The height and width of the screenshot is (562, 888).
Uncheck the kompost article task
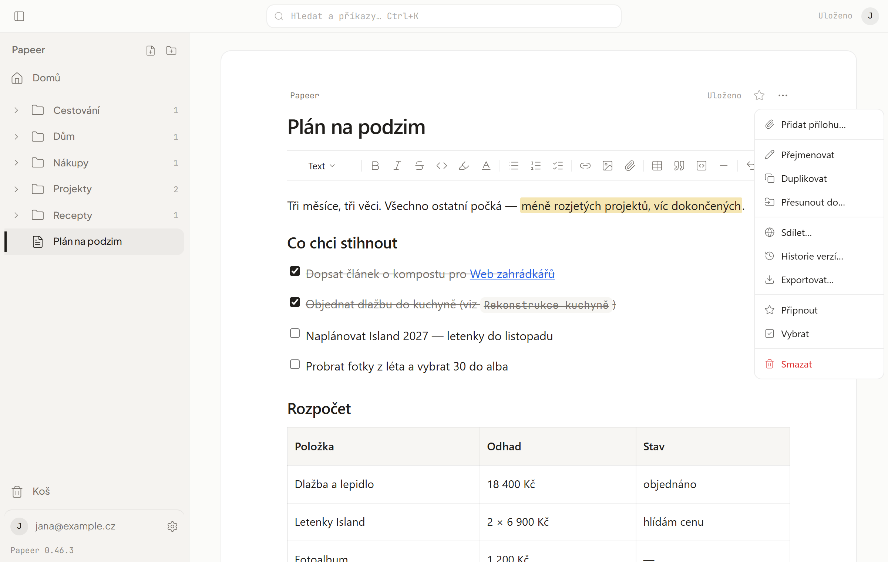[295, 271]
